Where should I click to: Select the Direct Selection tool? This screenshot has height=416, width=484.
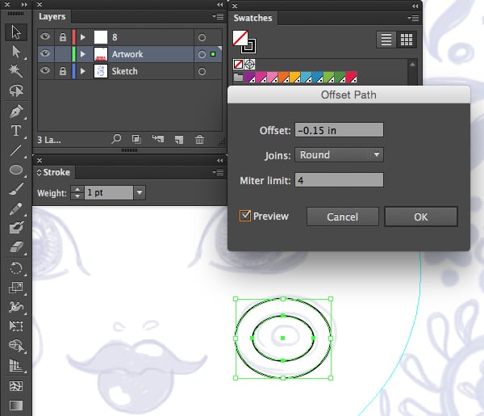(16, 52)
